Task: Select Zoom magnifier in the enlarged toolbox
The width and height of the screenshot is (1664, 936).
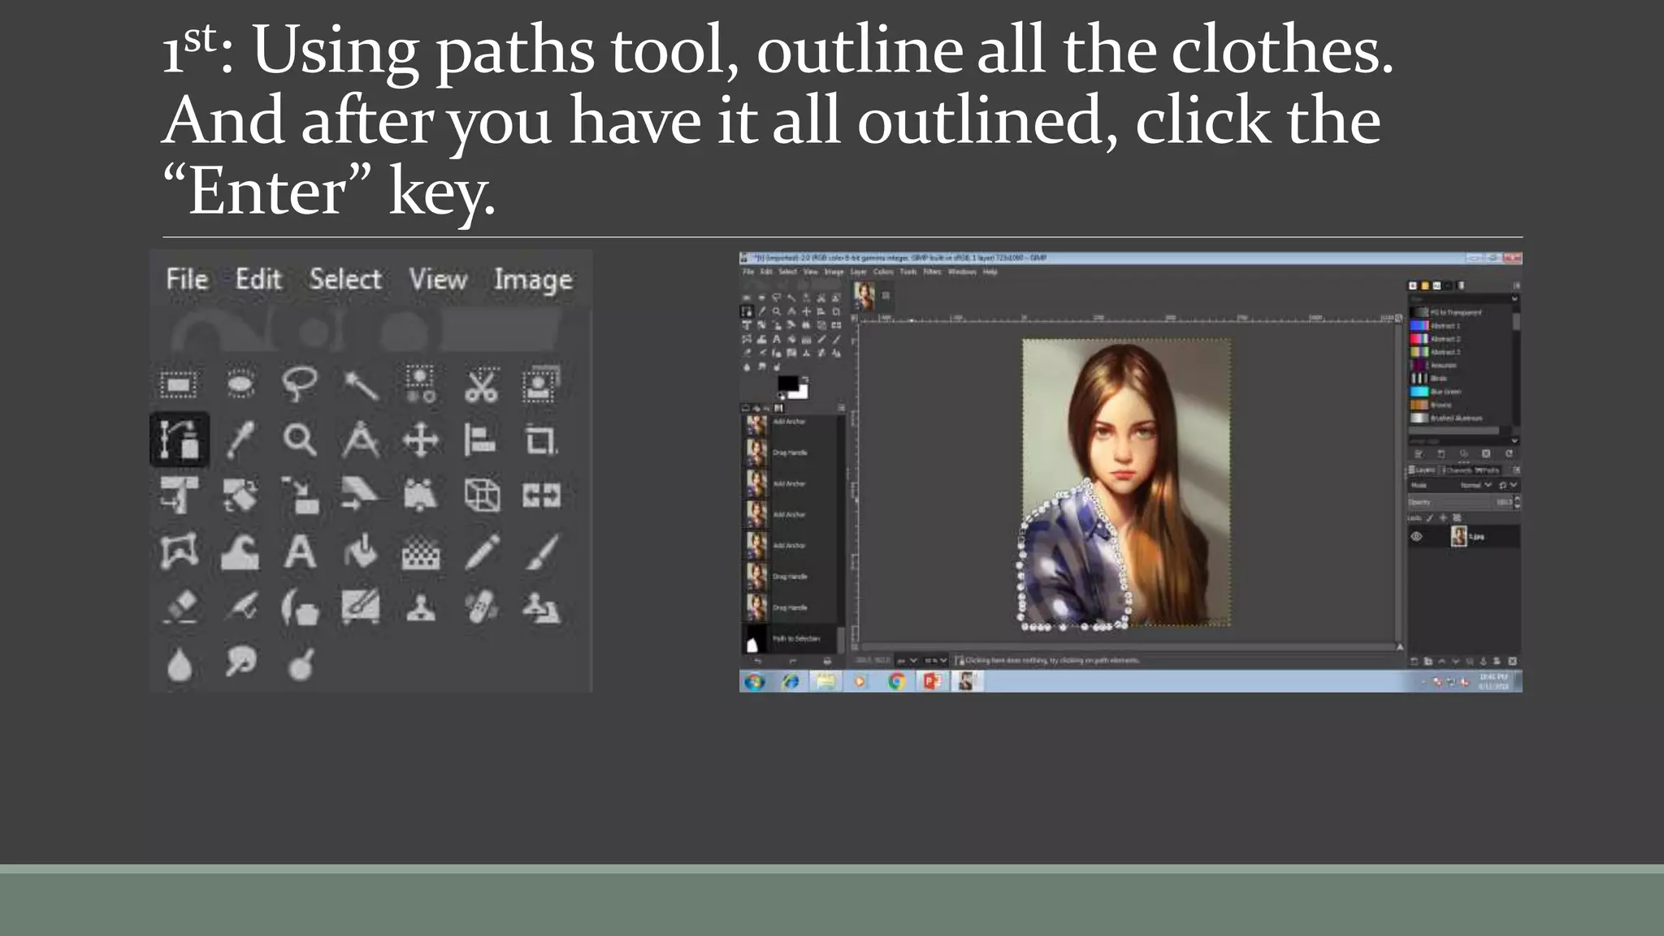Action: pyautogui.click(x=300, y=440)
